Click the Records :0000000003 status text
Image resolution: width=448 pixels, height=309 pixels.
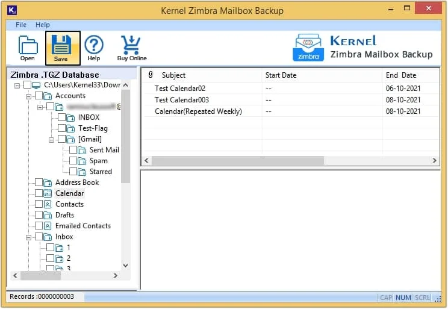(42, 296)
